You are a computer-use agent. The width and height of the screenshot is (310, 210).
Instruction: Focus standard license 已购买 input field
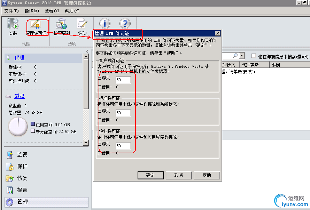point(123,113)
